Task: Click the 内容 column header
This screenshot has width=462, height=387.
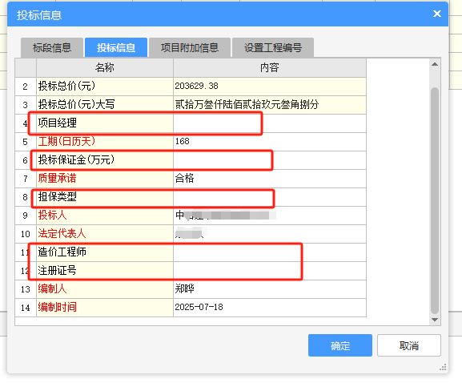Action: (270, 68)
